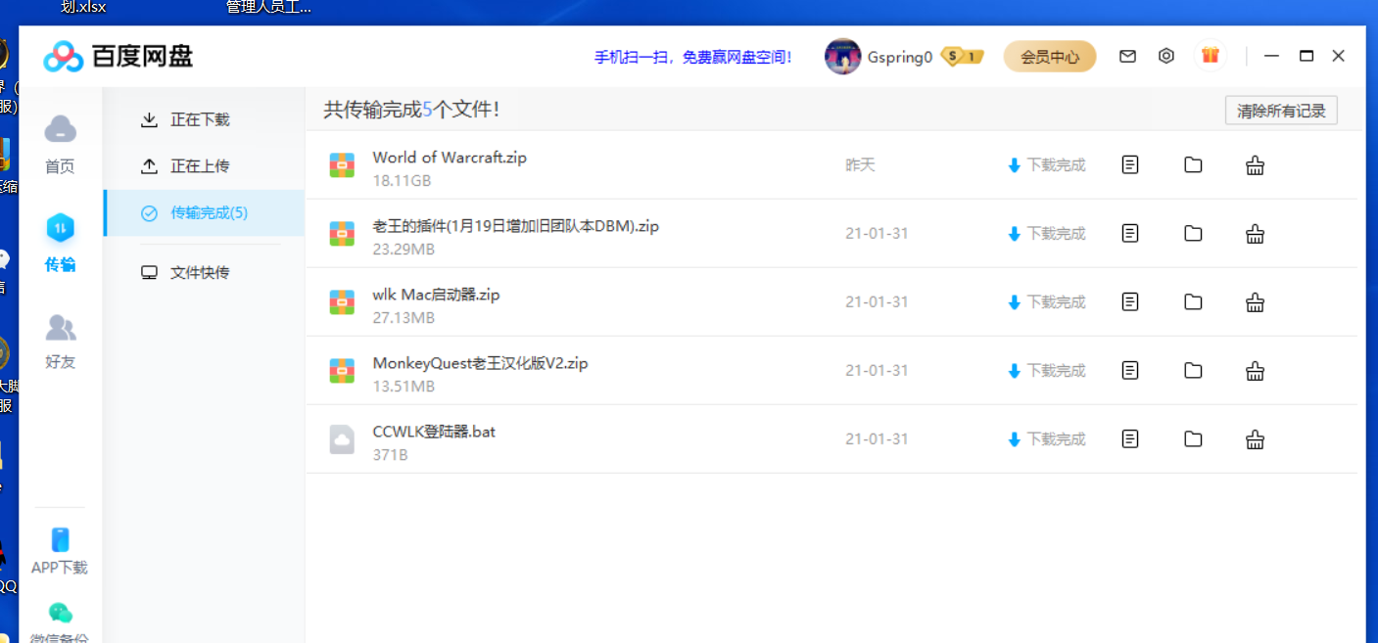Switch to 正在下载 tab

tap(199, 119)
